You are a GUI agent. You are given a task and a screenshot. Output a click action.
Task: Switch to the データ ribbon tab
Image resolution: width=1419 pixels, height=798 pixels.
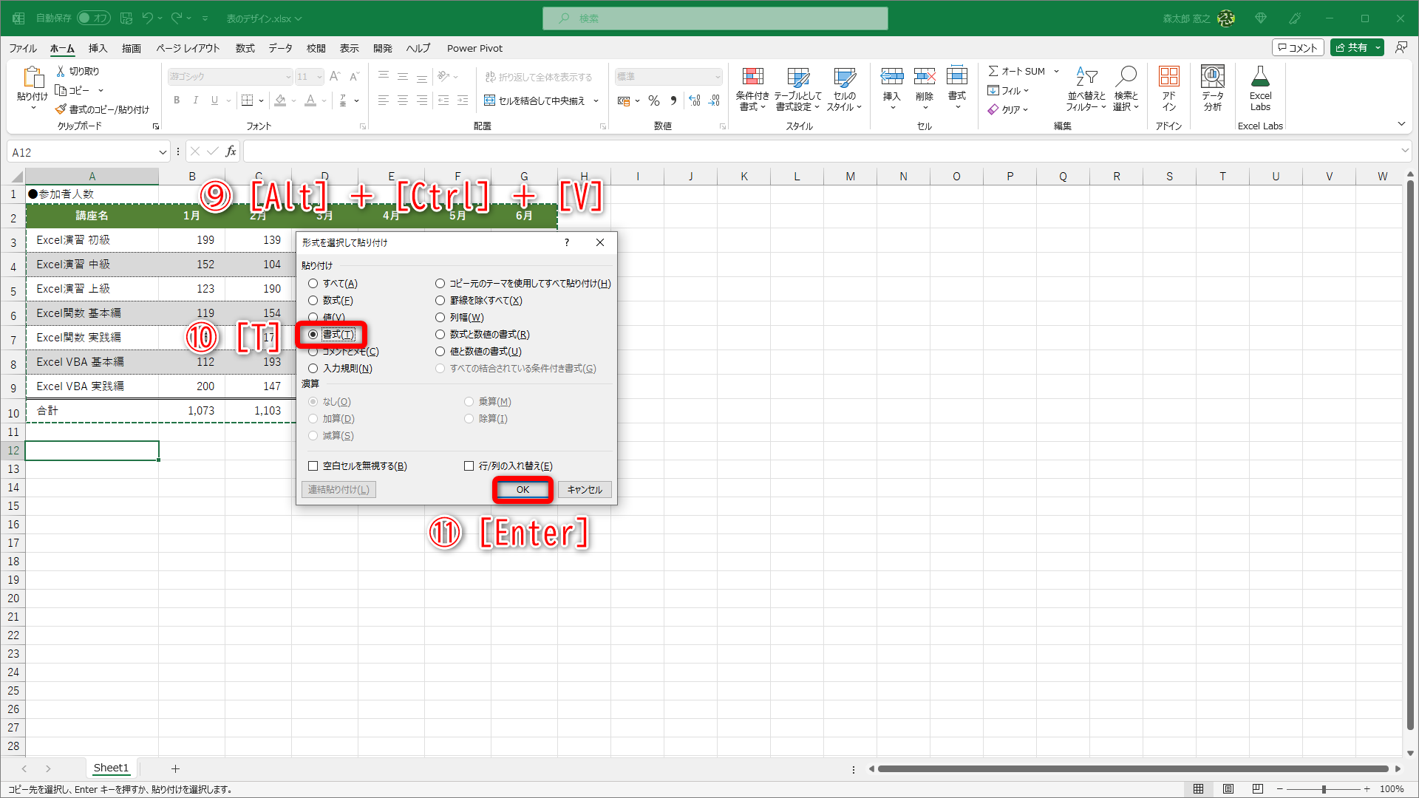coord(280,49)
